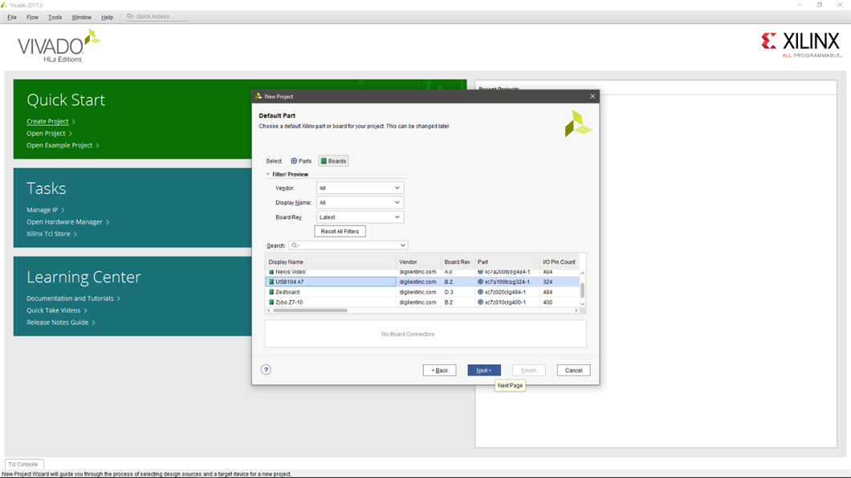
Task: Click Next to continue the wizard
Action: coord(484,371)
